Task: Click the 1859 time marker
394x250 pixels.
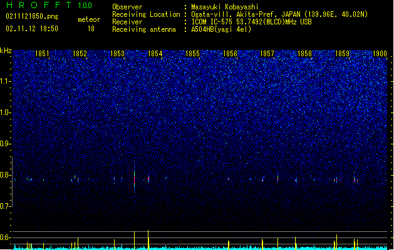Action: click(342, 54)
